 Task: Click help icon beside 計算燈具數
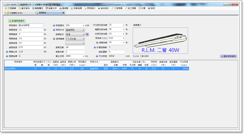95,48
